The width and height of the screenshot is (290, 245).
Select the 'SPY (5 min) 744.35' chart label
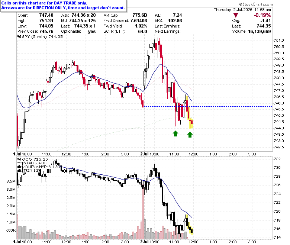coord(42,36)
